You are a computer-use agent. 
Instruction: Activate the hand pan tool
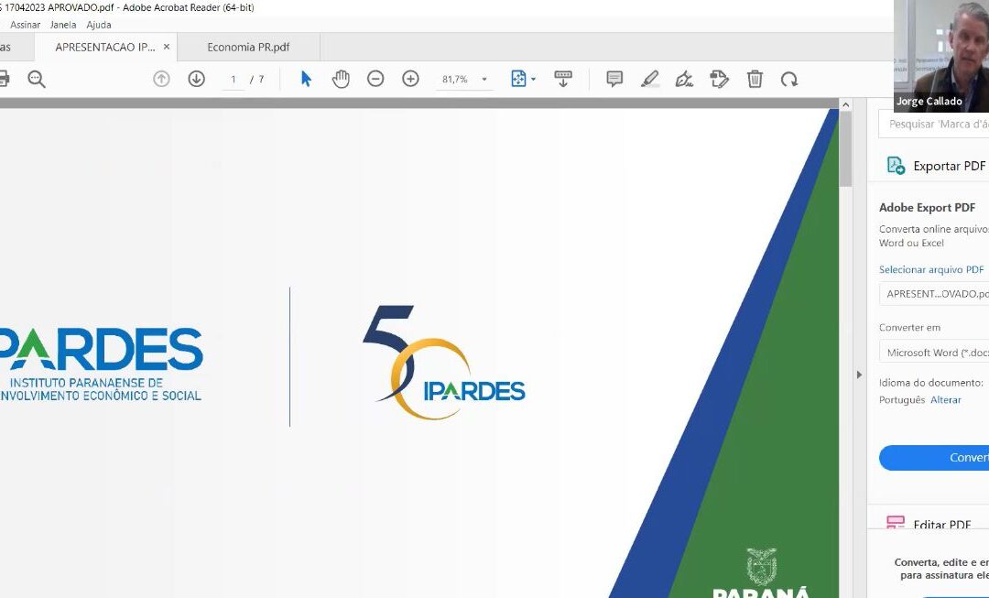341,79
